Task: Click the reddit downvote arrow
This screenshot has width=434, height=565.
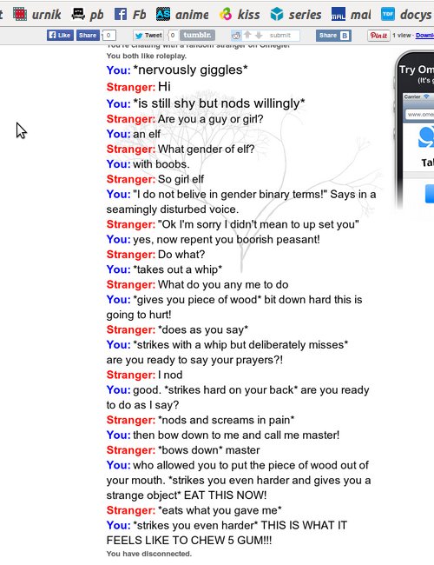Action: pos(259,36)
